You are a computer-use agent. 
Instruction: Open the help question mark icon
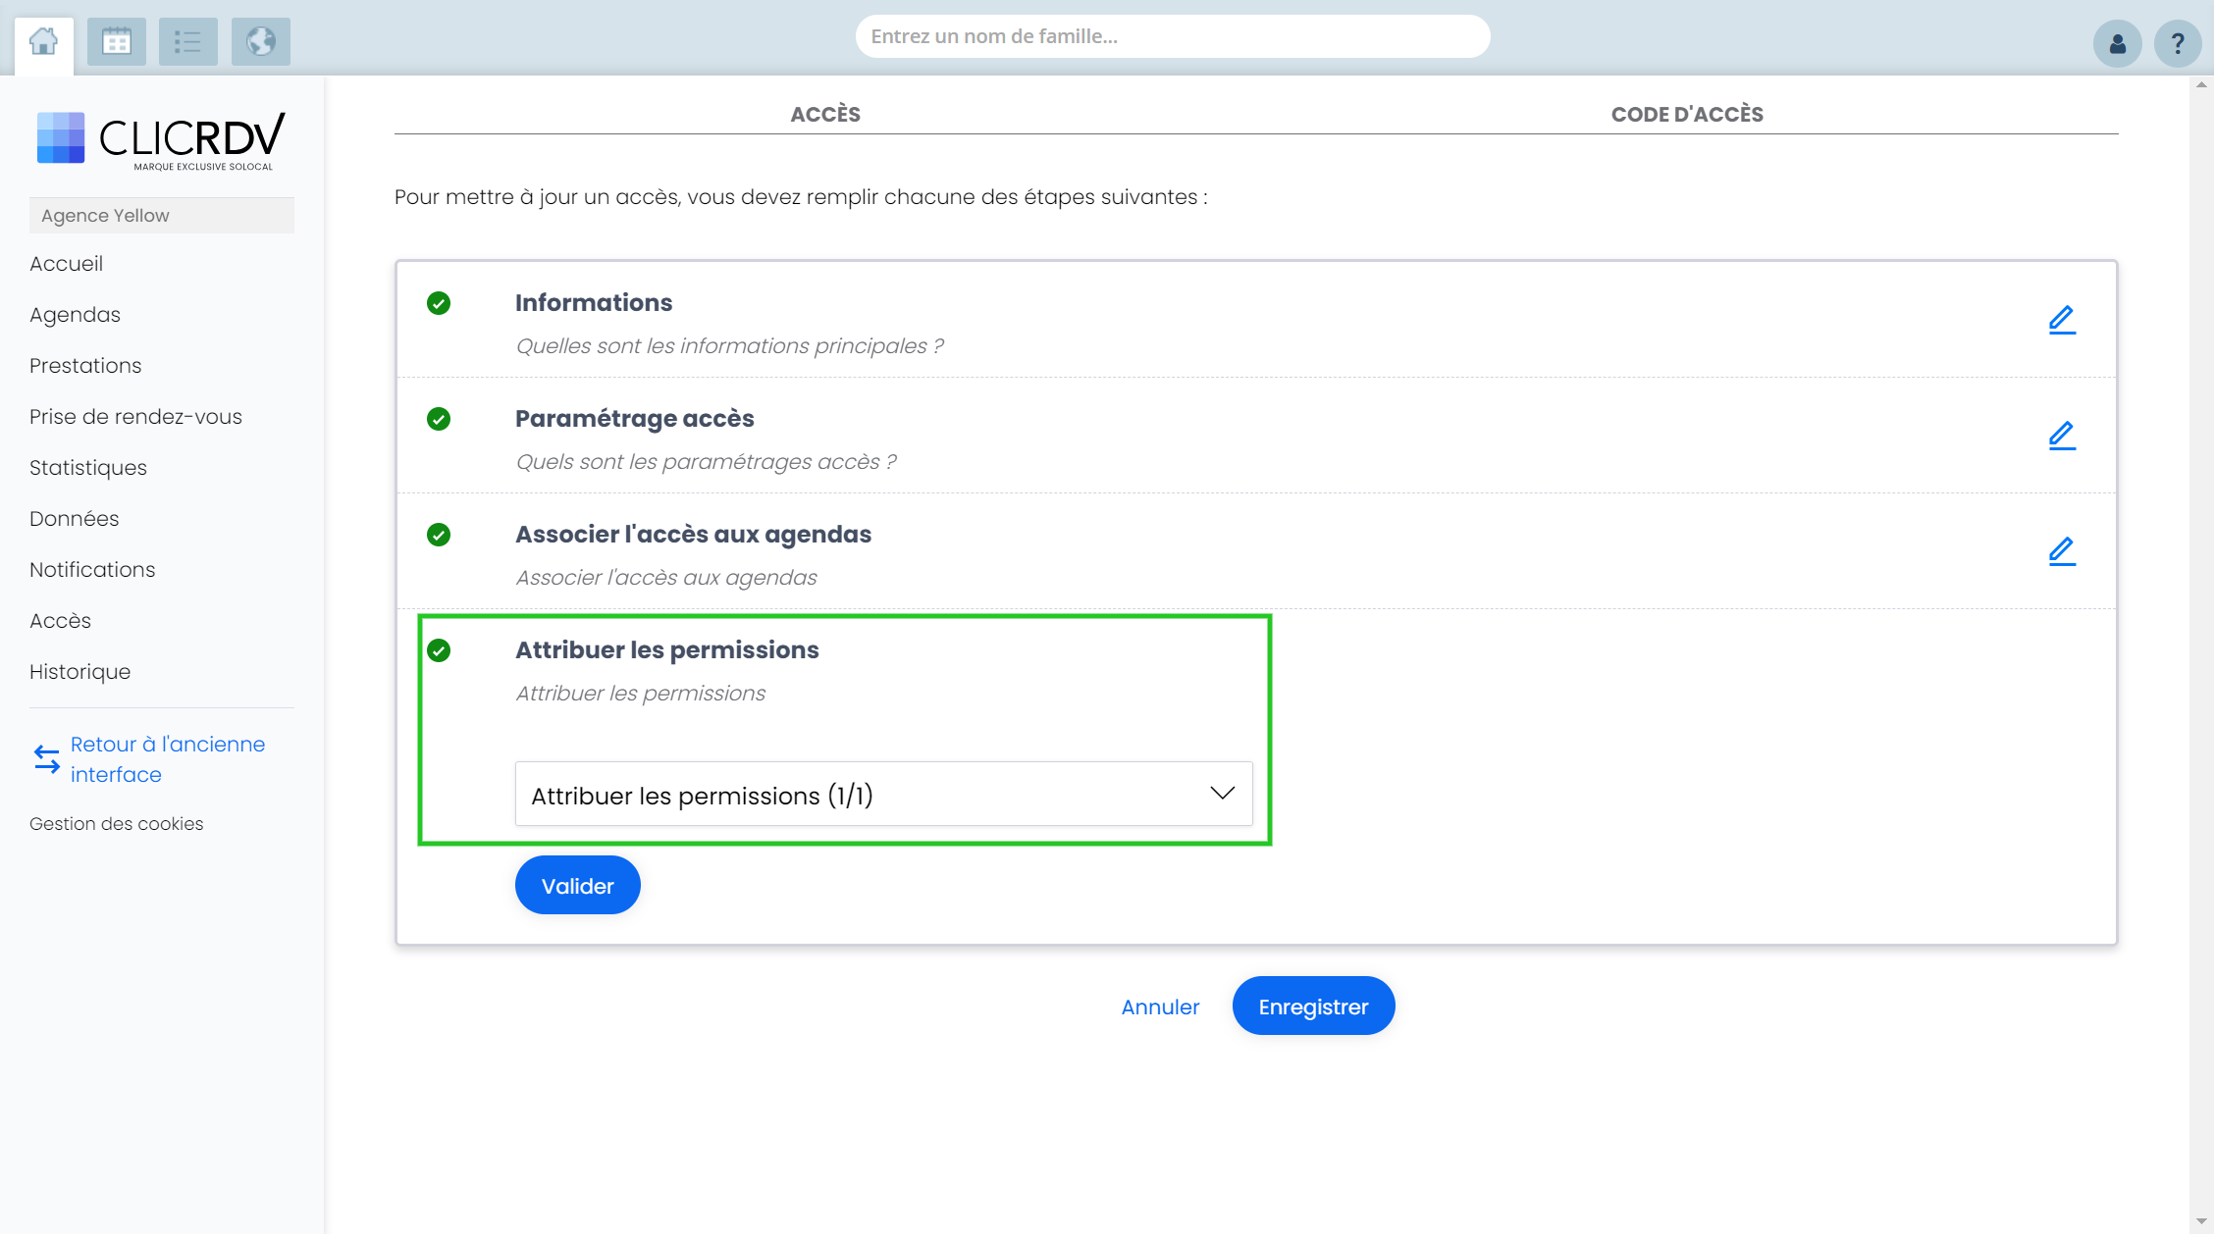[2177, 44]
